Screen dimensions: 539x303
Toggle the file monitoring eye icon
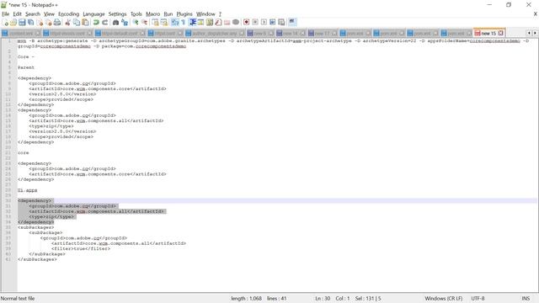236,23
